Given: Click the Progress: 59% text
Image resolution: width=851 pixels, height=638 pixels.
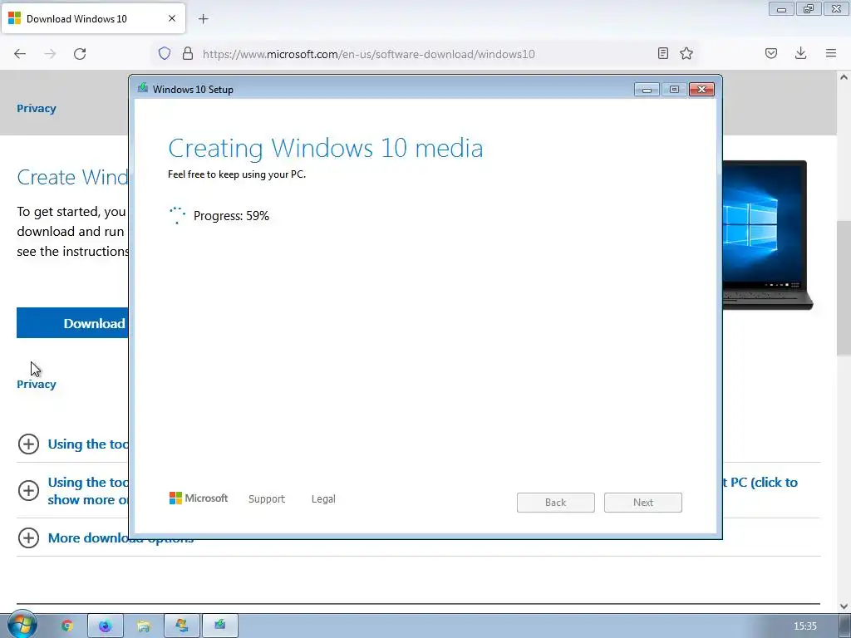Looking at the screenshot, I should (x=231, y=216).
